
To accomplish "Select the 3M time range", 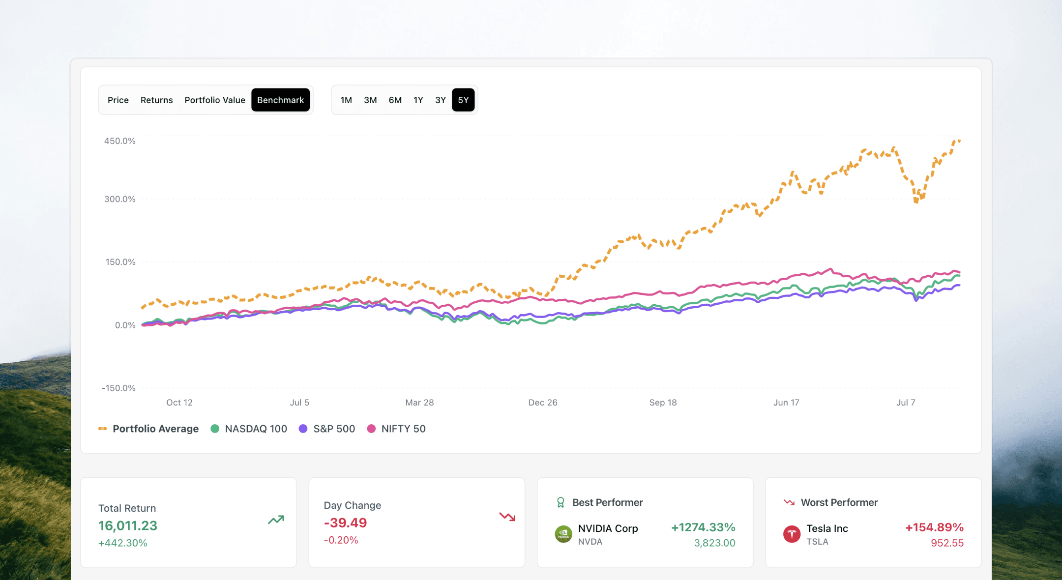I will tap(370, 100).
